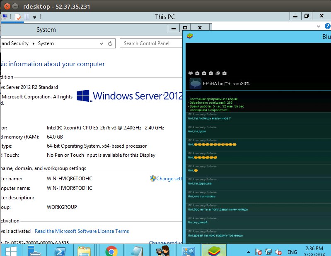Open the Windows Start button
This screenshot has height=256, width=331.
(x=11, y=251)
